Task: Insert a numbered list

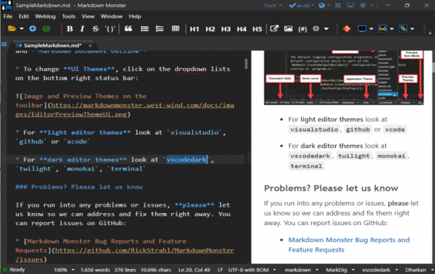Action: click(160, 28)
